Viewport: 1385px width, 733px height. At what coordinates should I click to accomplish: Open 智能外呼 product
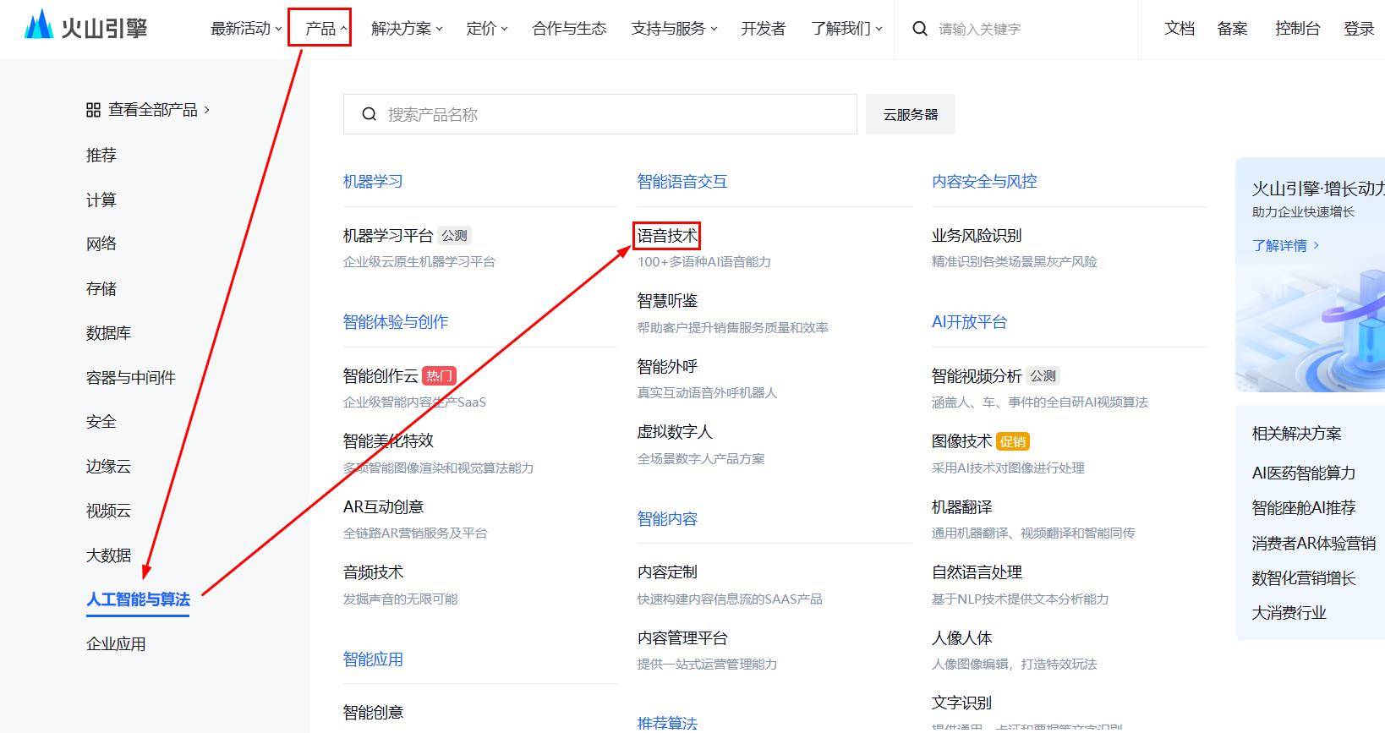(x=667, y=366)
